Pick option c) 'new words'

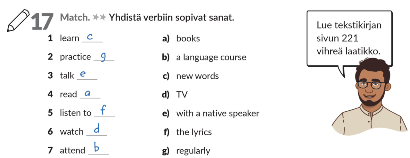[197, 76]
